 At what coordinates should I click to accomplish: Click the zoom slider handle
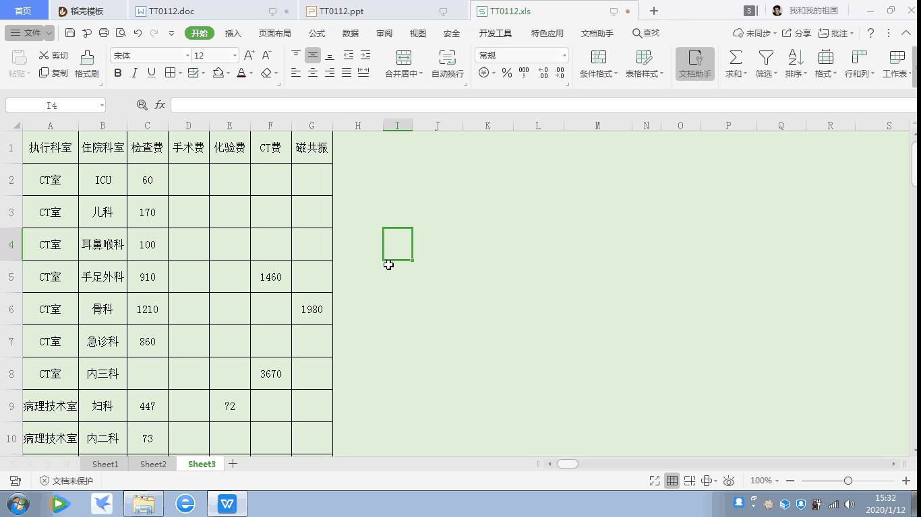coord(848,481)
